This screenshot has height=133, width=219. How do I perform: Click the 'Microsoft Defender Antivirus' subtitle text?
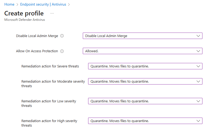pos(25,20)
